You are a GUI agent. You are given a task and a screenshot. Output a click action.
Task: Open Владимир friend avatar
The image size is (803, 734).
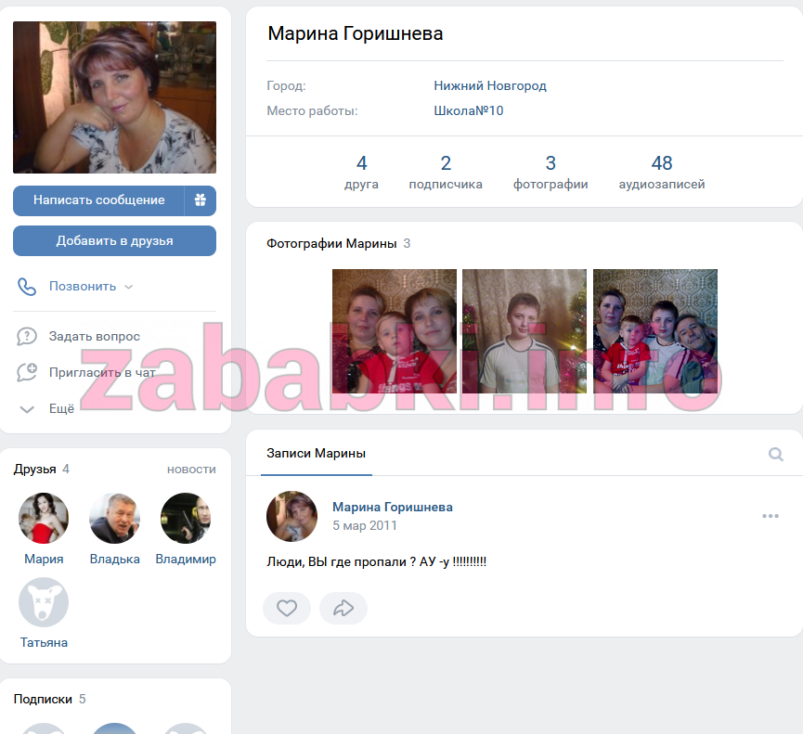click(x=186, y=518)
